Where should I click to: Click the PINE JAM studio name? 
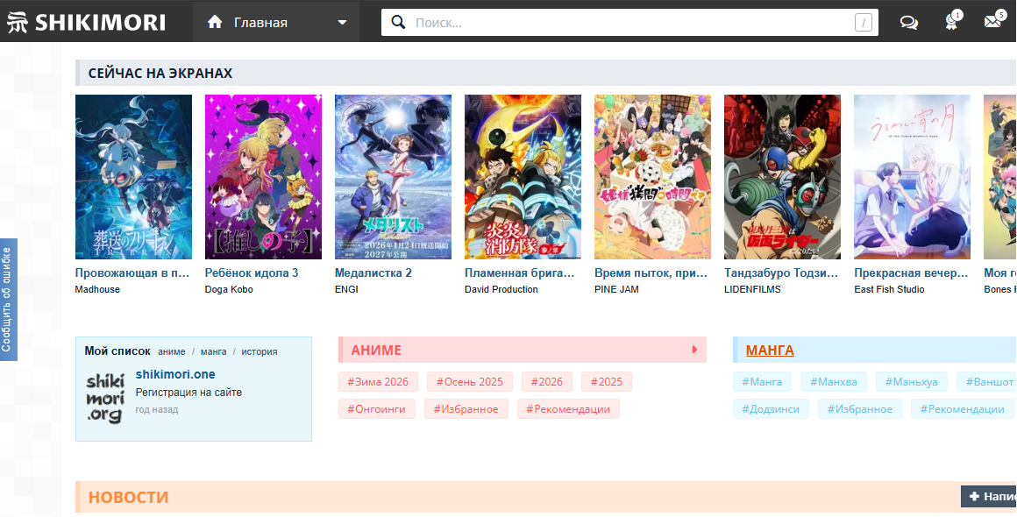pyautogui.click(x=616, y=289)
